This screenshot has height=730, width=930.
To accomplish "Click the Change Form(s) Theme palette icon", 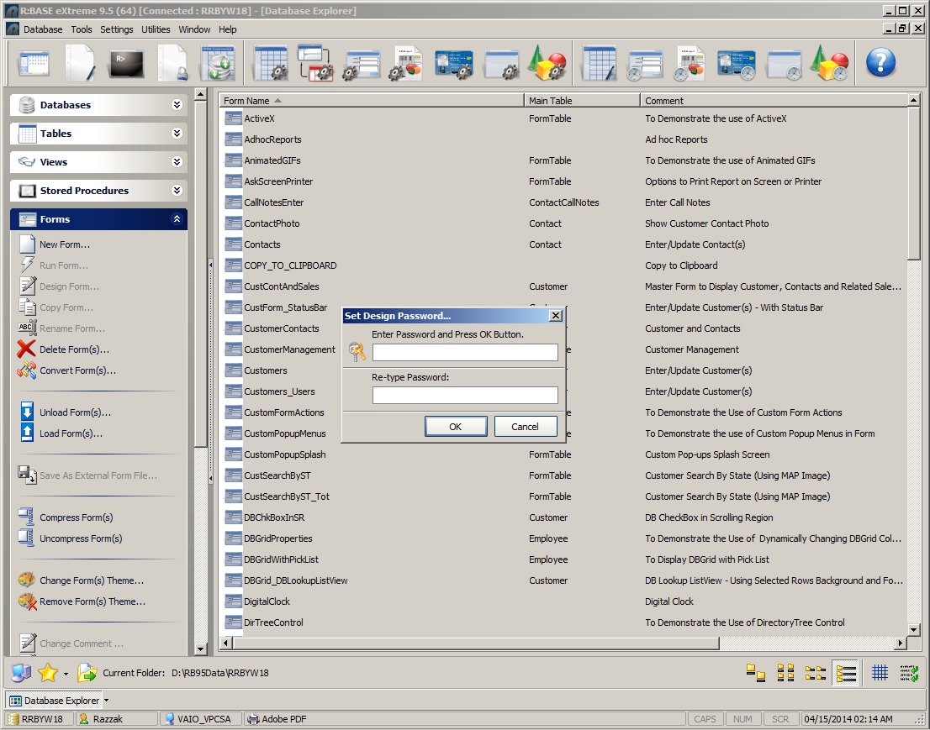I will coord(26,580).
